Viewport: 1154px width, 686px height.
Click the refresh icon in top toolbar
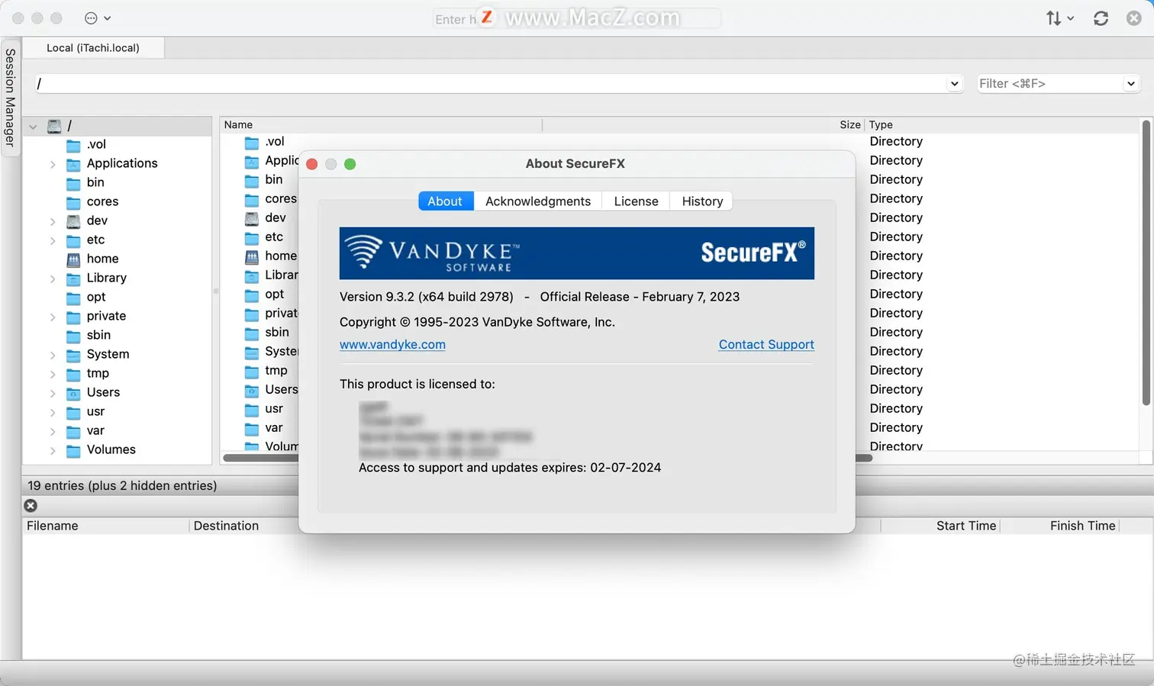(1101, 18)
